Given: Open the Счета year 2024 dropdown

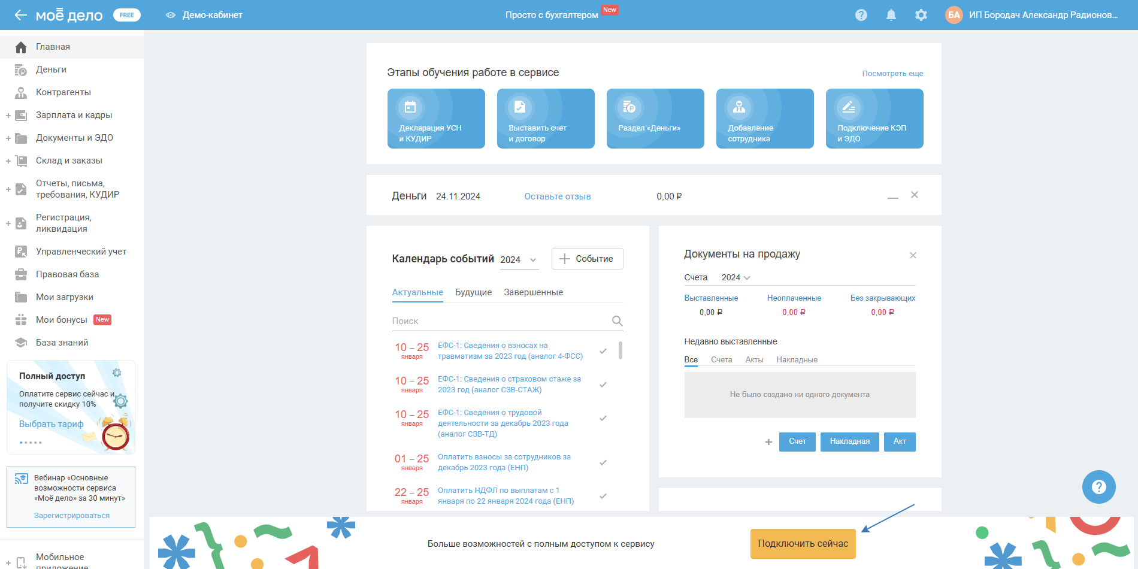Looking at the screenshot, I should point(736,277).
